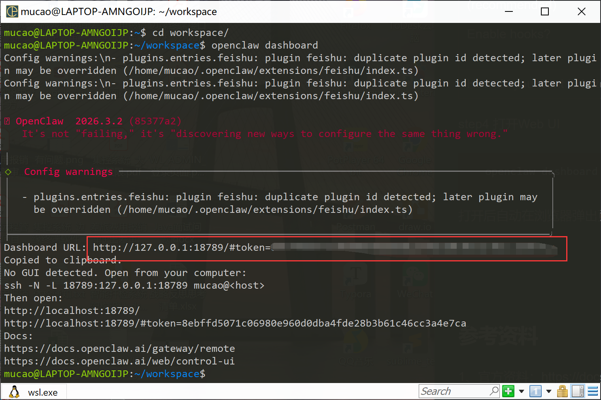
Task: Open the docs.openclaw.ai/web/control-ui link
Action: 119,361
